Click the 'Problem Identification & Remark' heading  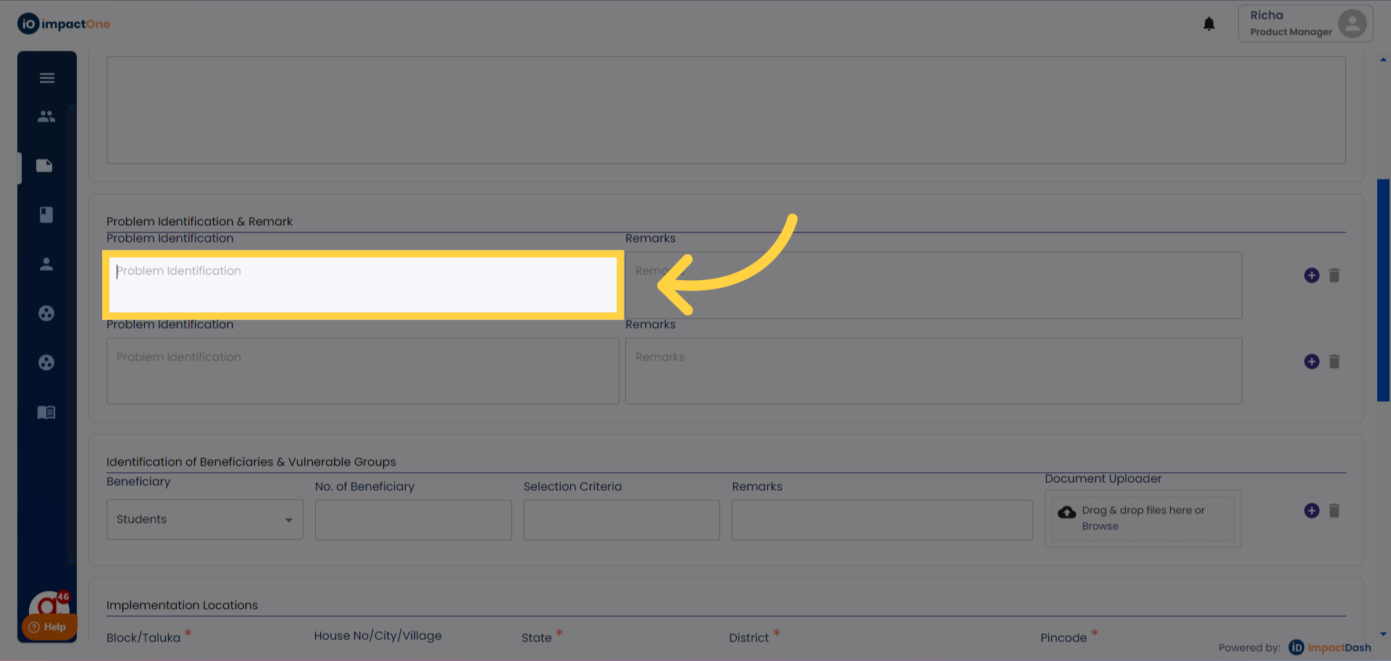pyautogui.click(x=199, y=222)
